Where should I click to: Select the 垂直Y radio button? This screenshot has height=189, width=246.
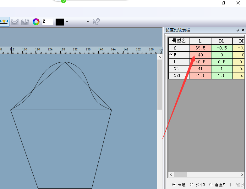pyautogui.click(x=211, y=185)
